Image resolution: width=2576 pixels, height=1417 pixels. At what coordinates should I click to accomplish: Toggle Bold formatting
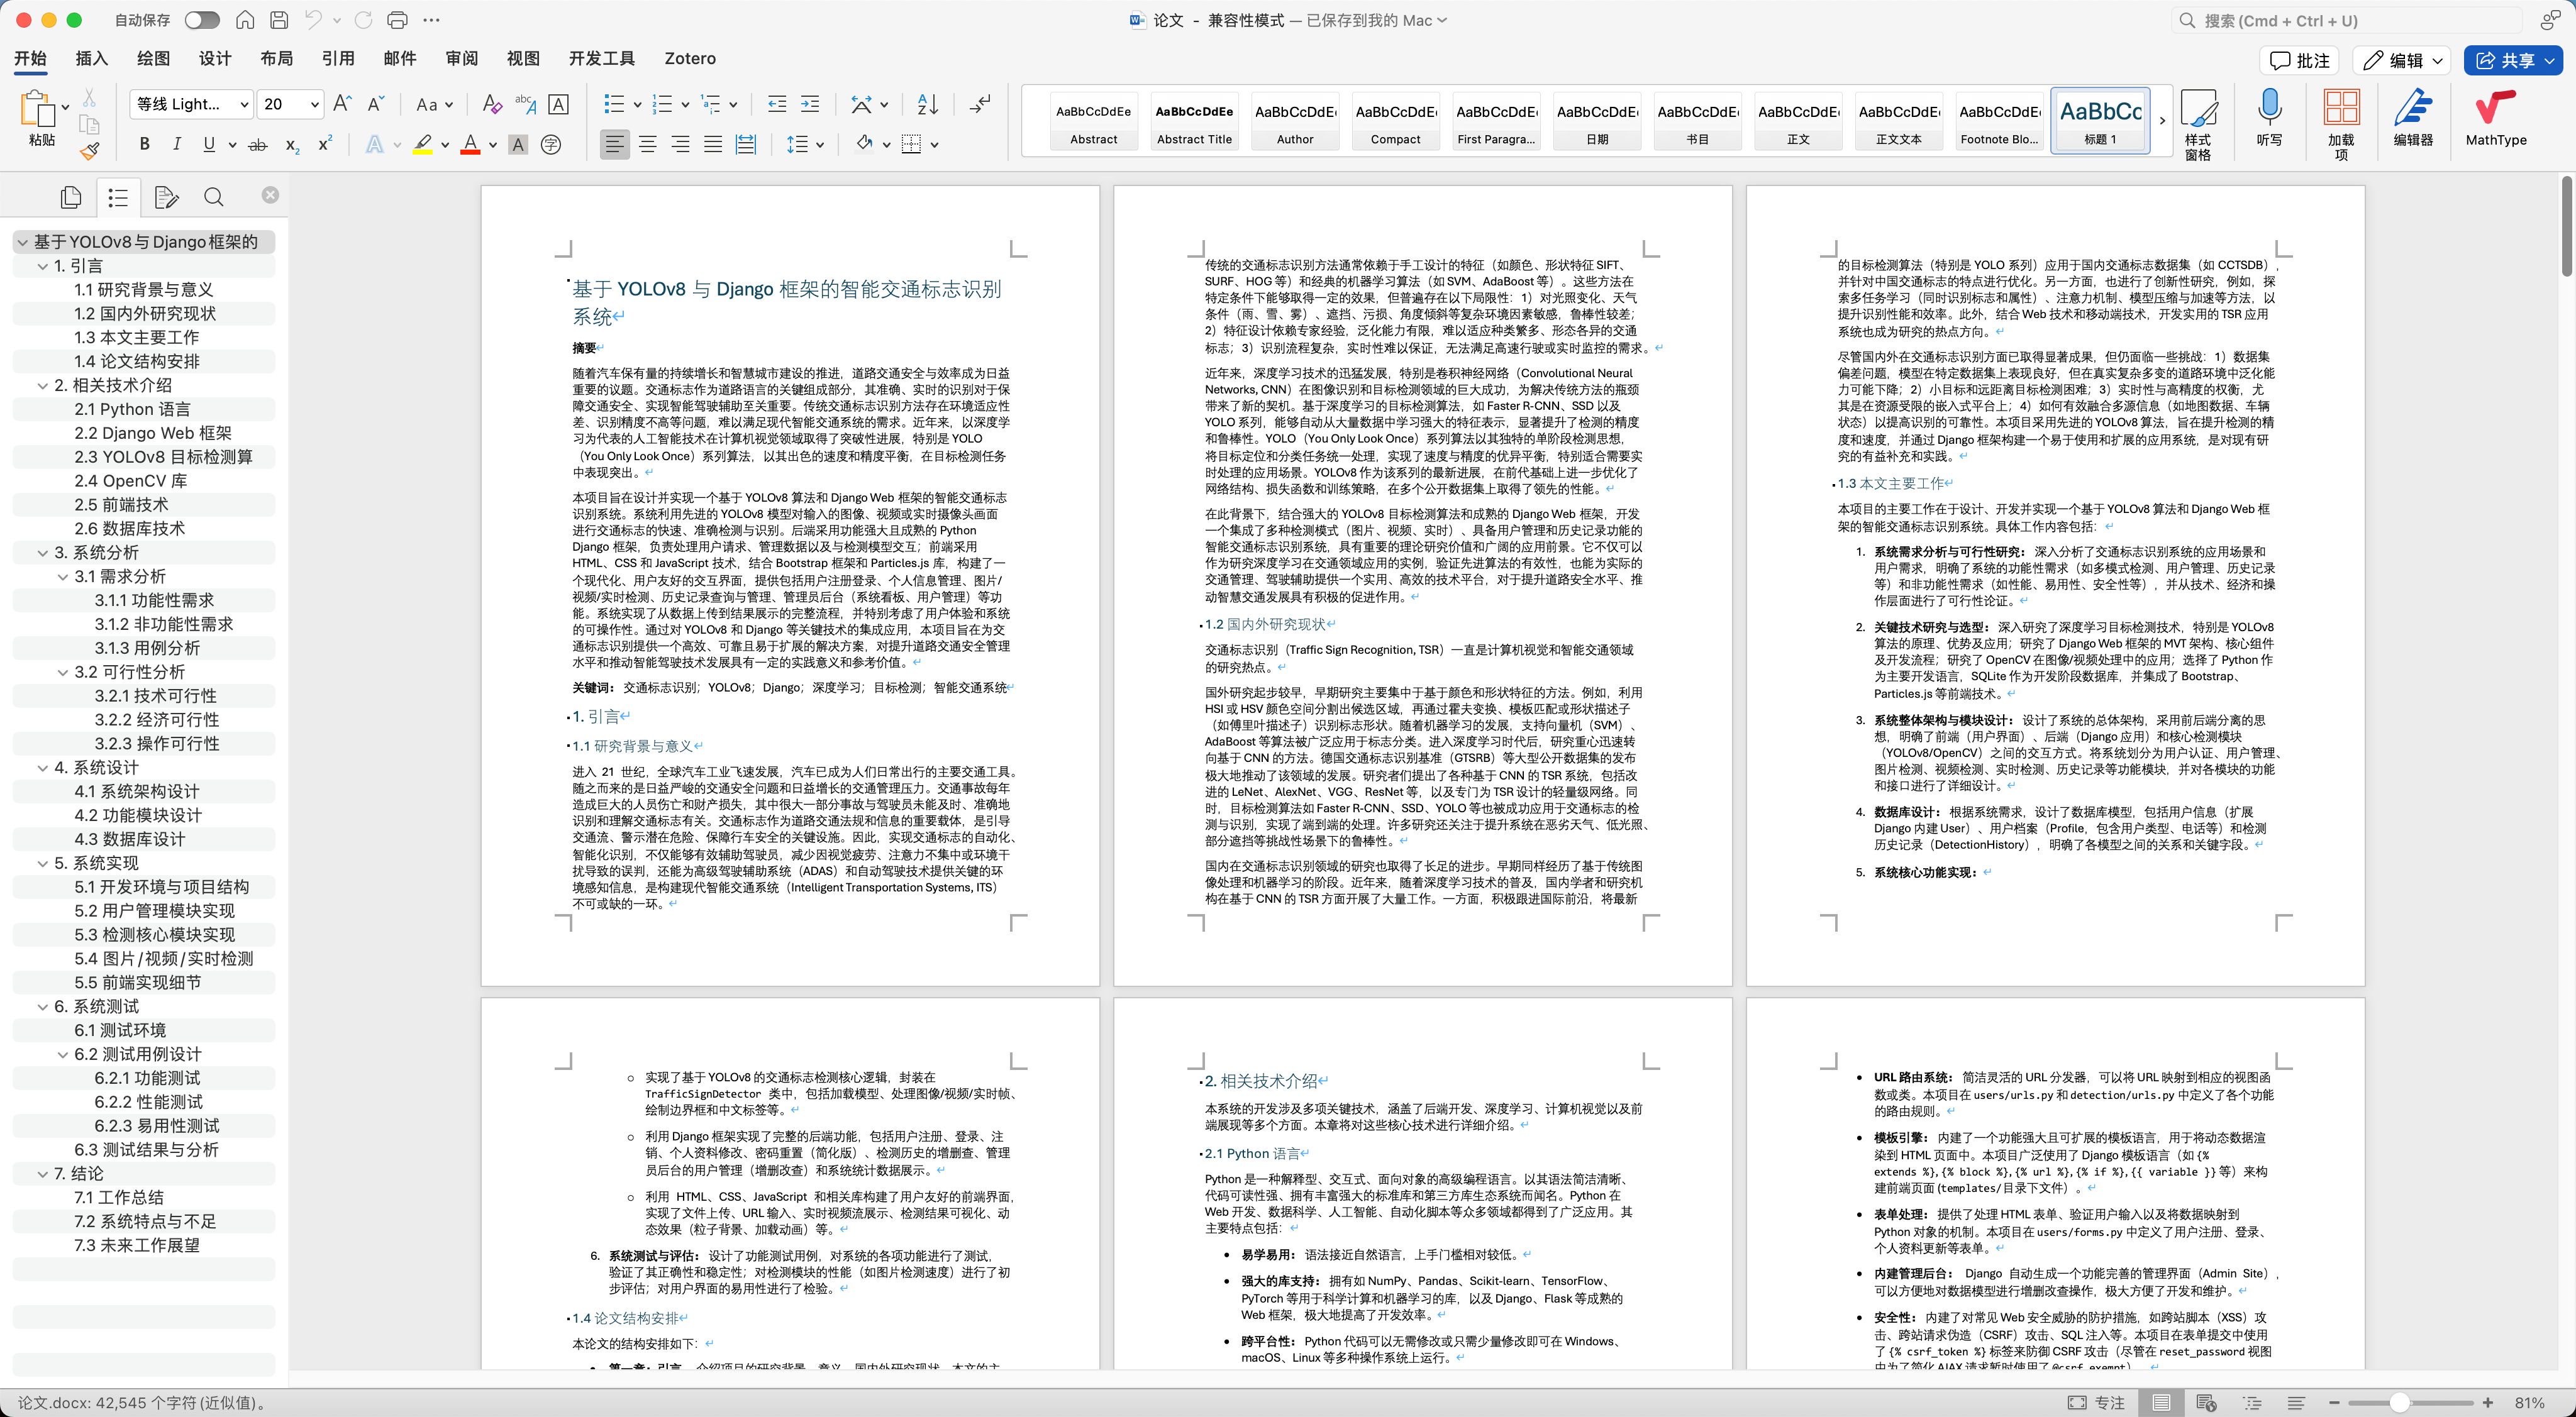click(x=145, y=145)
